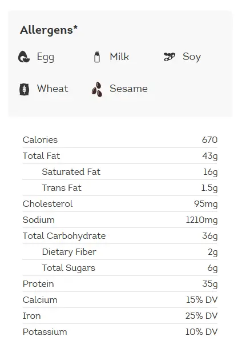
Task: Select the Calories row label
Action: 40,140
